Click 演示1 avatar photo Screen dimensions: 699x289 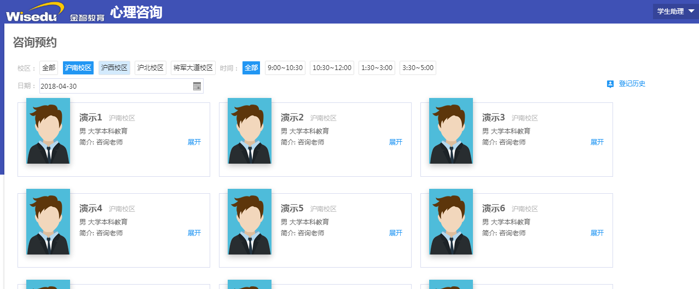(x=48, y=131)
